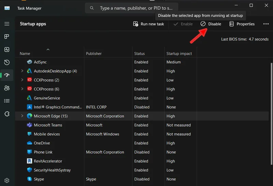Select the SecurityHealthSystray name text
This screenshot has height=186, width=273.
[x=52, y=170]
